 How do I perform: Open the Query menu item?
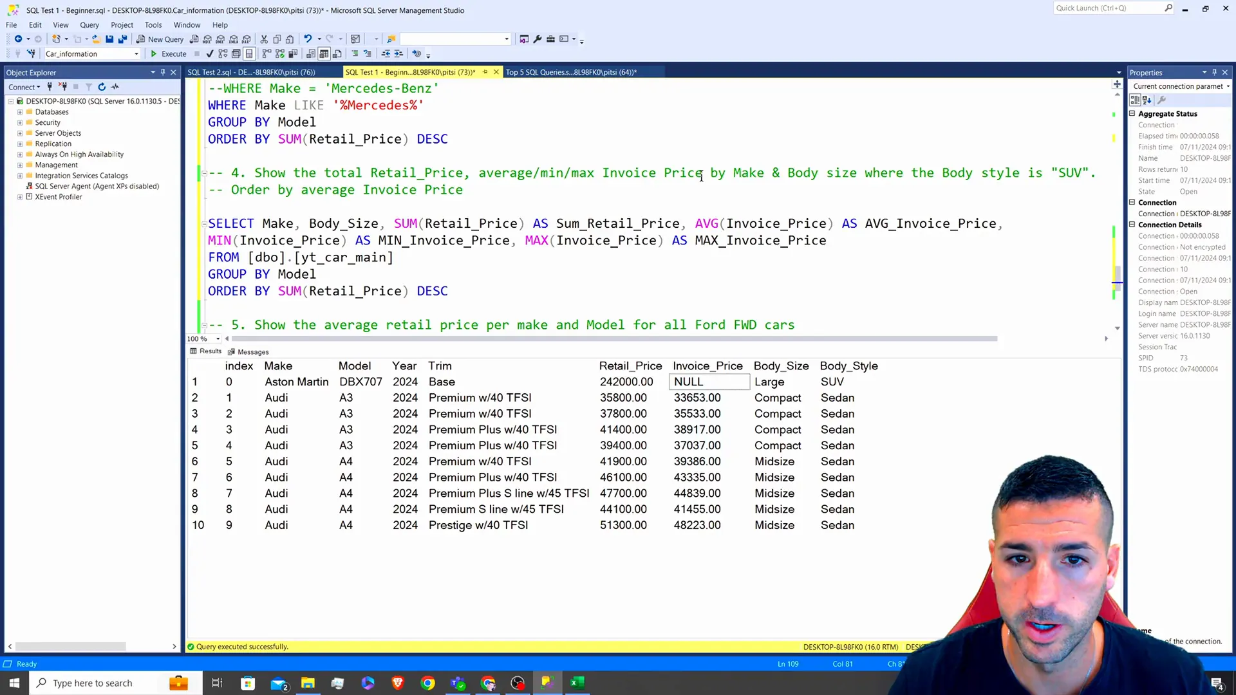point(89,24)
